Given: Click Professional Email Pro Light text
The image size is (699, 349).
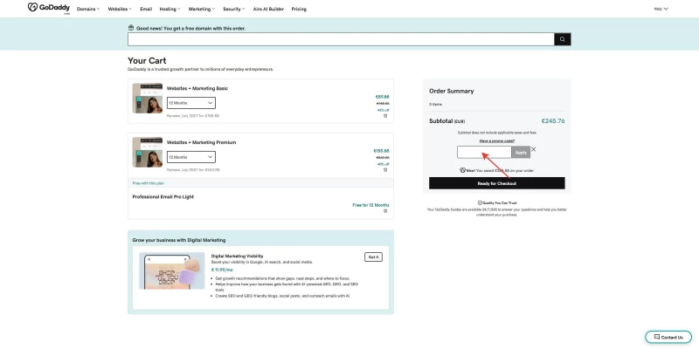Looking at the screenshot, I should (163, 197).
